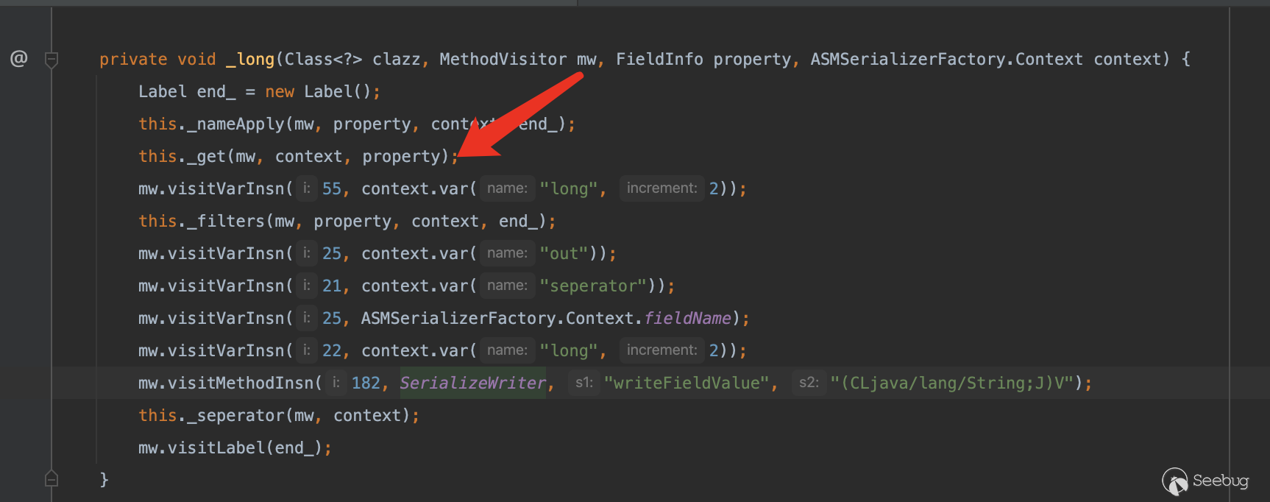This screenshot has height=502, width=1270.
Task: Click ASMSerializerFactory.Context in the method signature
Action: point(946,59)
